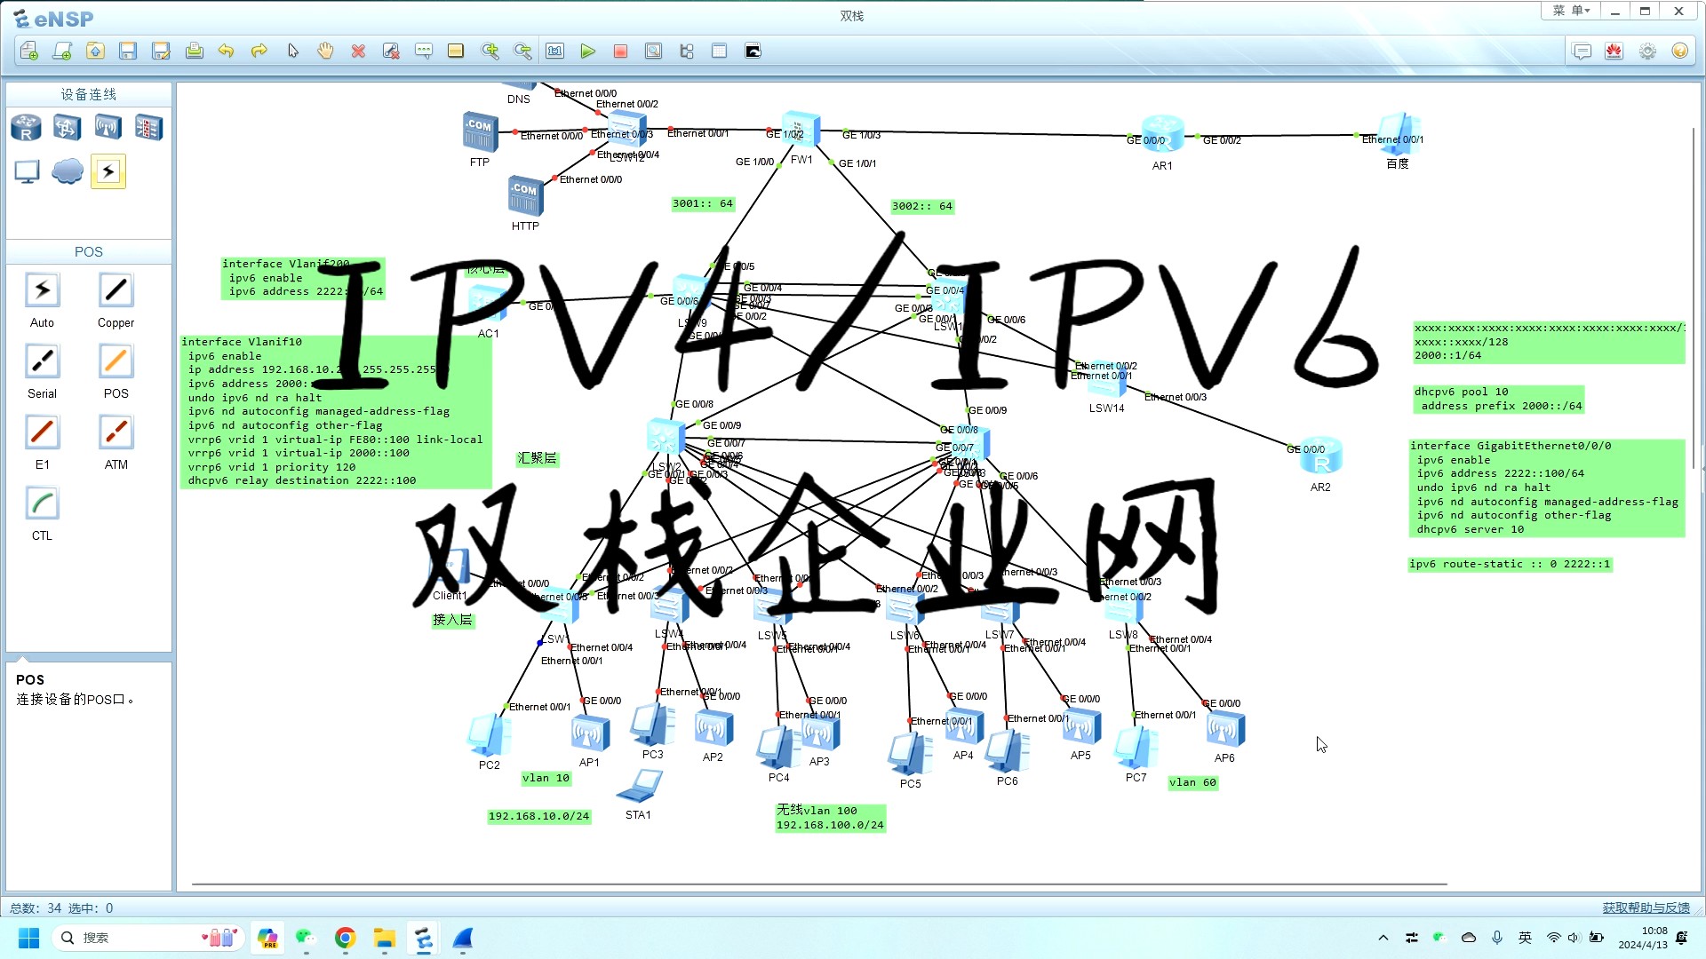Select the hand pan tool
The image size is (1706, 959).
tap(325, 51)
